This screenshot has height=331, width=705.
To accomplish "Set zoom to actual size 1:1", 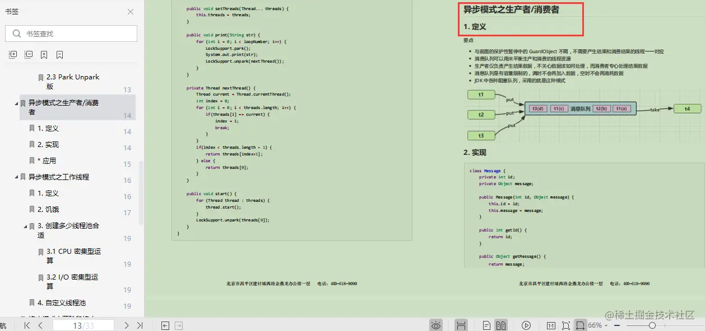I will 551,325.
